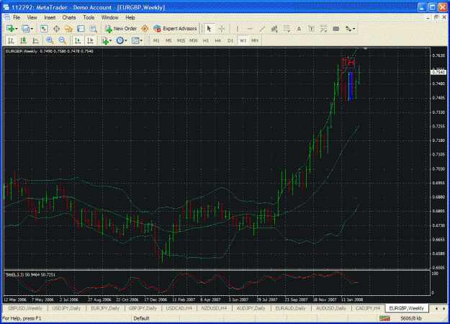Select the Text 'A' tool
The height and width of the screenshot is (324, 450).
(x=299, y=29)
